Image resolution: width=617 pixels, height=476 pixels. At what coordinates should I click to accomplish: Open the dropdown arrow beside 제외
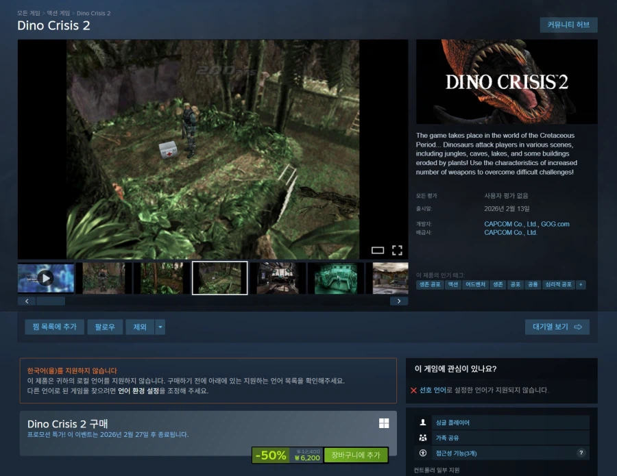tap(160, 327)
